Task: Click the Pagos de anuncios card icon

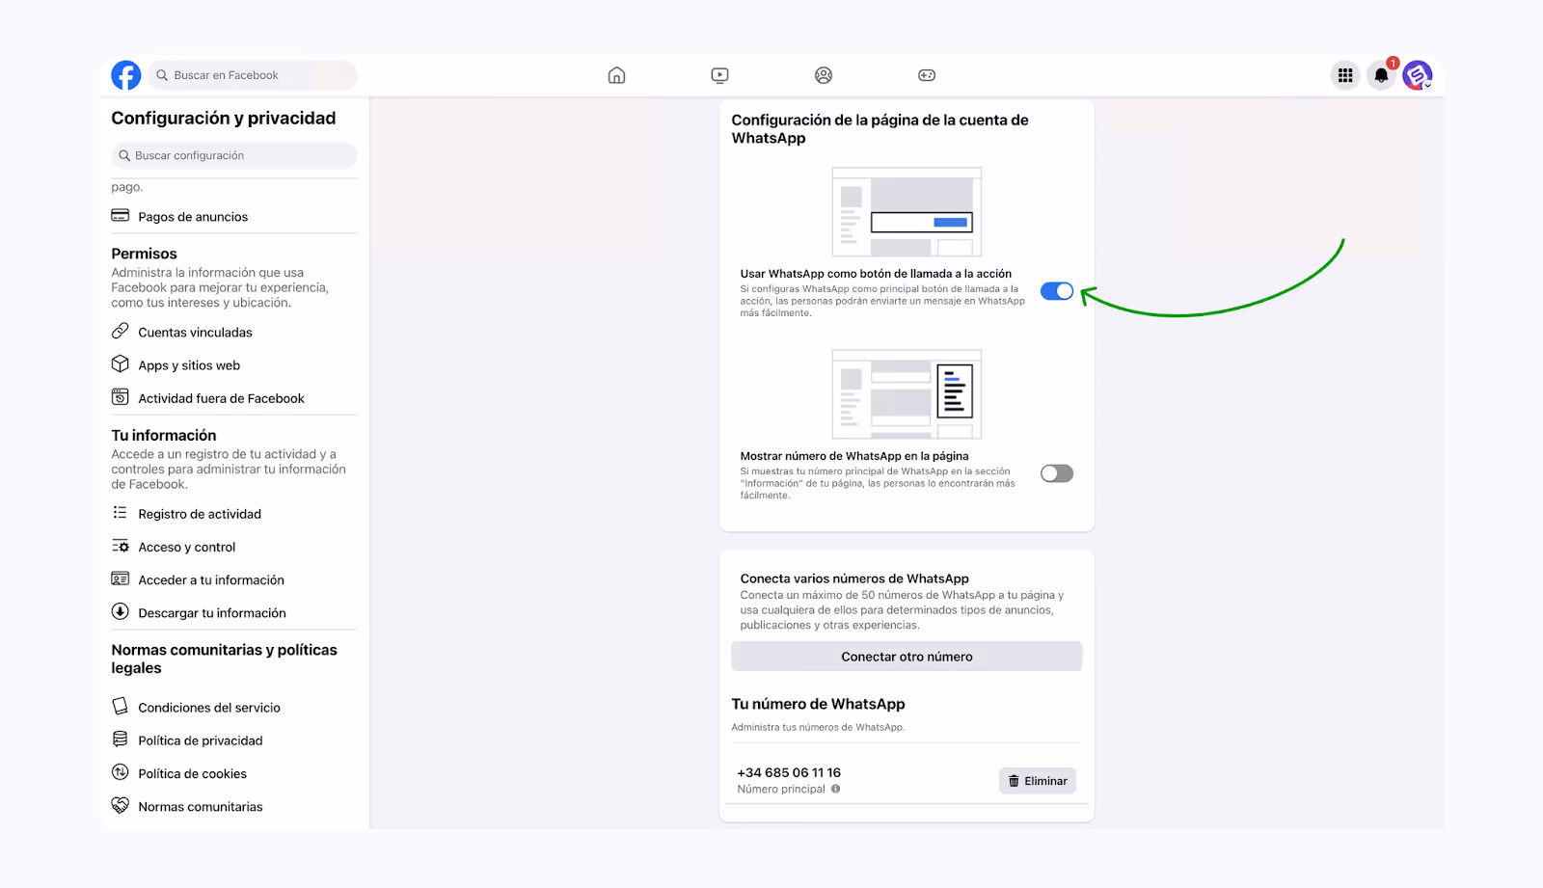Action: point(121,216)
